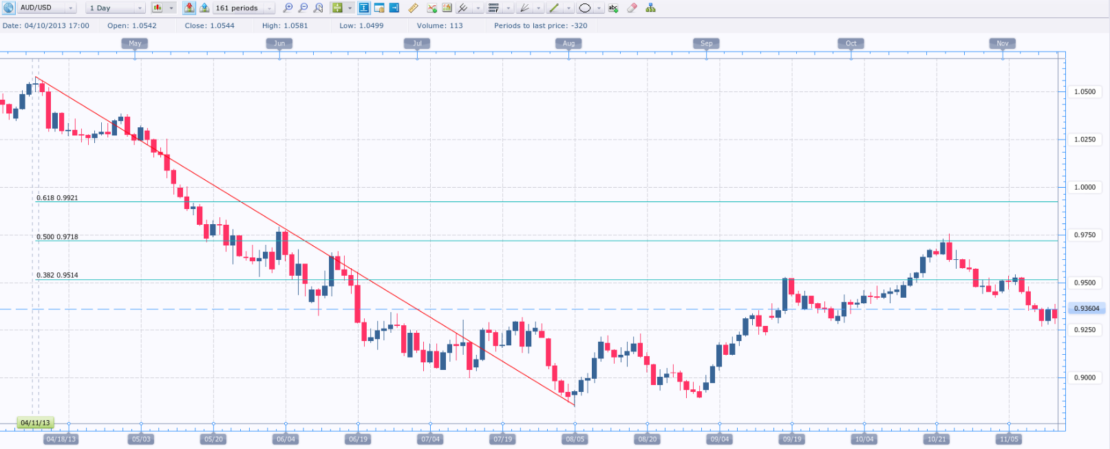Screen dimensions: 1110x449
Task: Click the 0.93604 current price label
Action: tap(1086, 308)
